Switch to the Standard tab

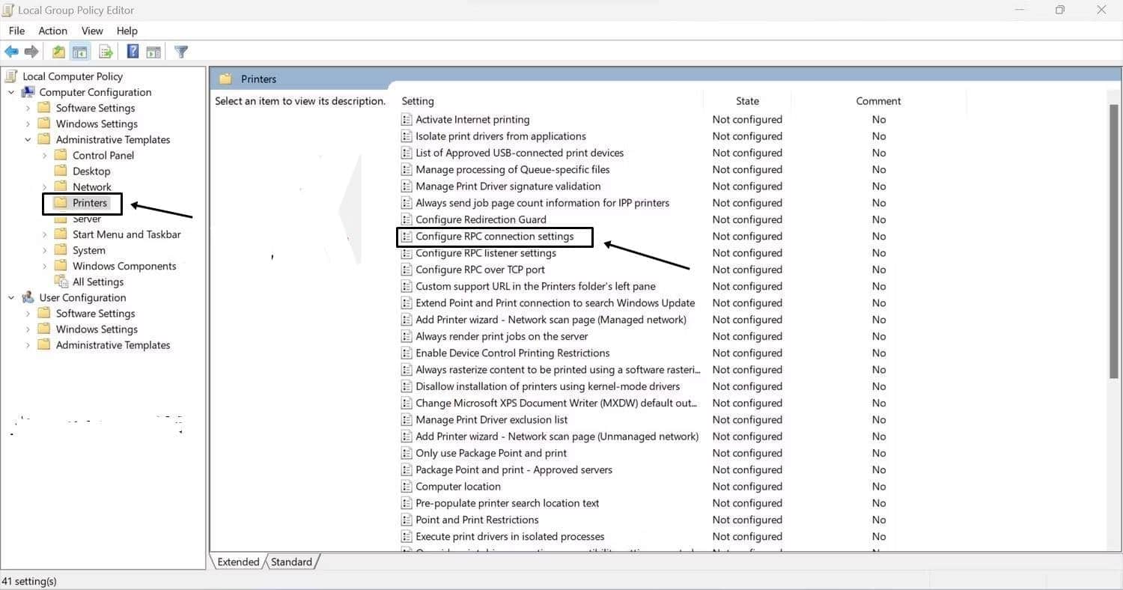(x=291, y=562)
